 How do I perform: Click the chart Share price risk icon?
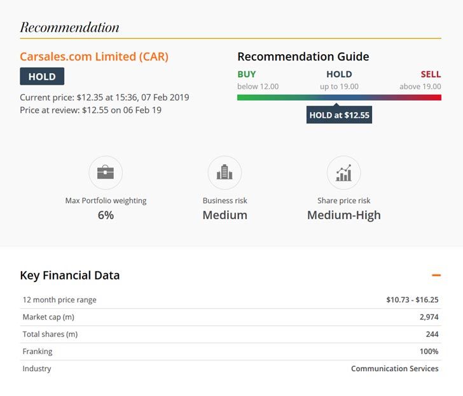[x=343, y=173]
